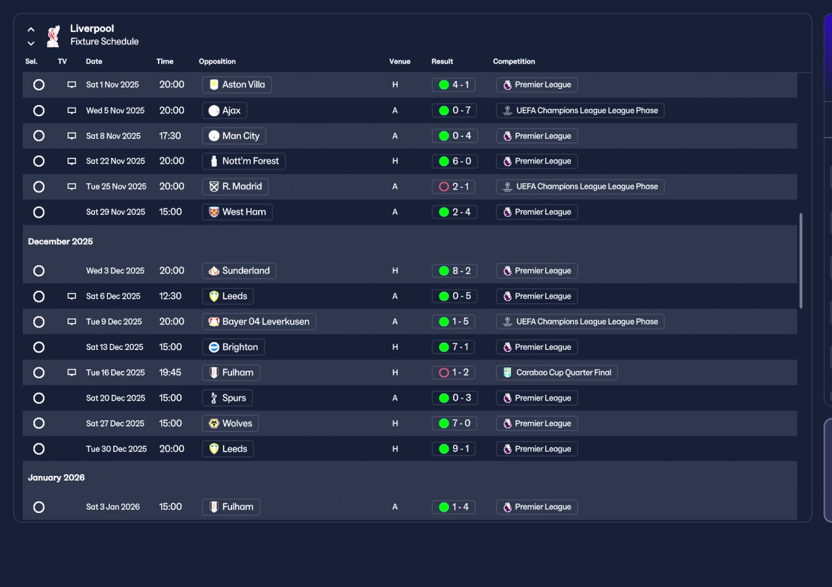Select the R. Madrid fixture radio button
This screenshot has height=587, width=832.
click(39, 187)
